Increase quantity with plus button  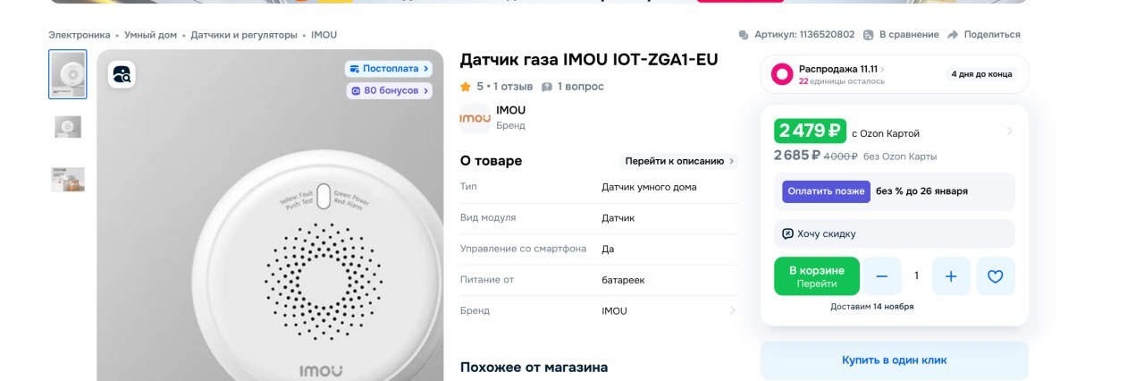(x=951, y=276)
